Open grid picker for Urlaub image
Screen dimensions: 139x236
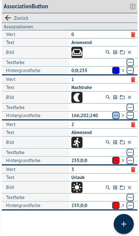click(x=115, y=187)
